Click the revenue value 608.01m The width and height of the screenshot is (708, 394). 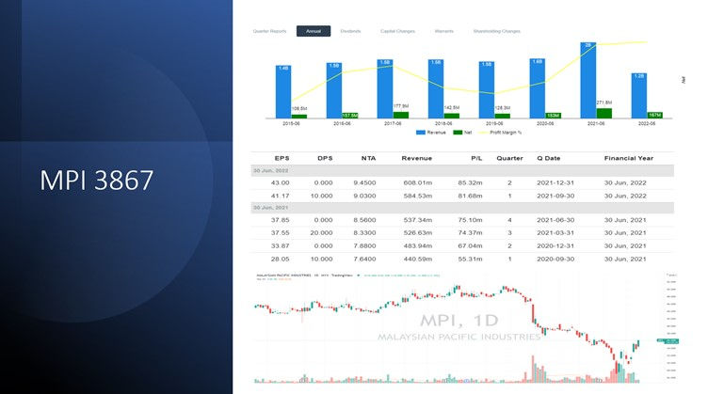418,183
